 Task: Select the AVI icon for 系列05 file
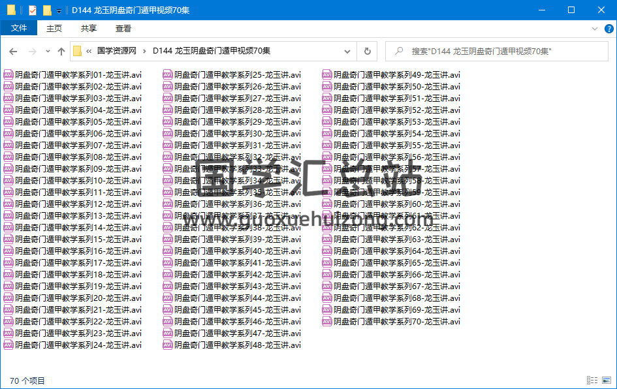8,121
